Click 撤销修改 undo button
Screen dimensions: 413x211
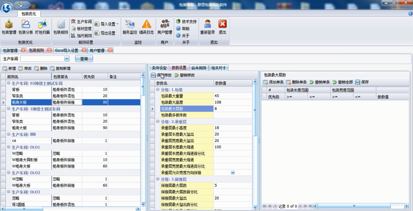[x=185, y=75]
